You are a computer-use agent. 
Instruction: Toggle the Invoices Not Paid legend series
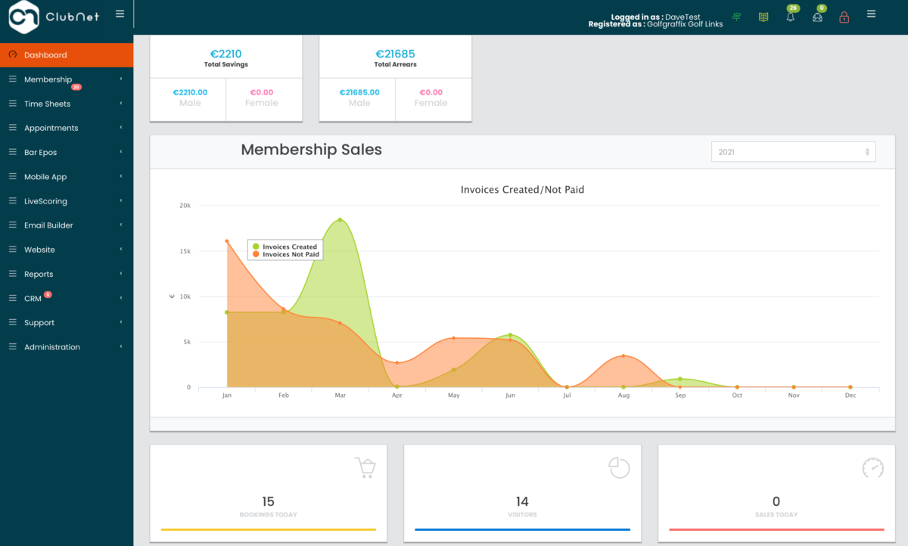point(285,255)
